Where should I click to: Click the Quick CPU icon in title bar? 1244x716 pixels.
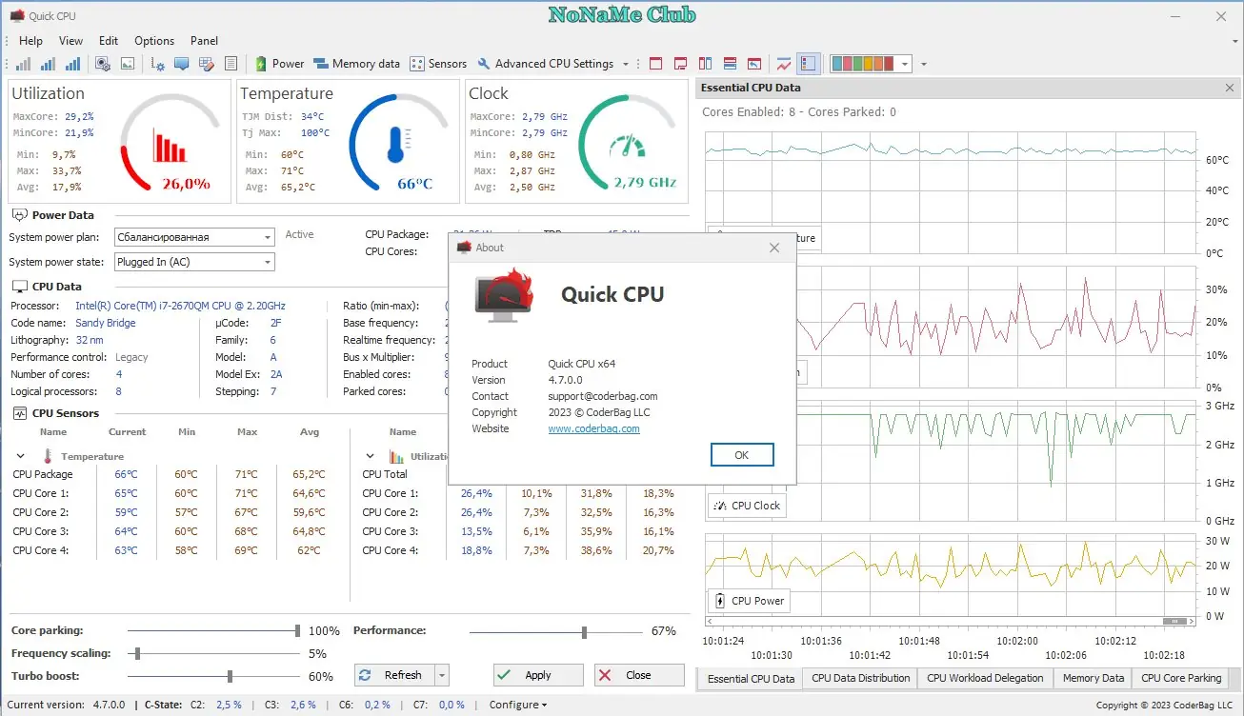click(x=17, y=15)
